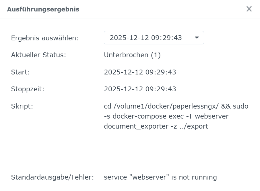This screenshot has width=260, height=191.
Task: Click the word "webserver" in the error output
Action: (x=149, y=177)
